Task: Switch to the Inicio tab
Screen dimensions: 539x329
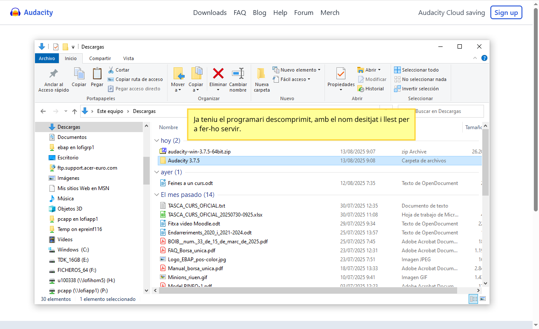Action: tap(71, 58)
